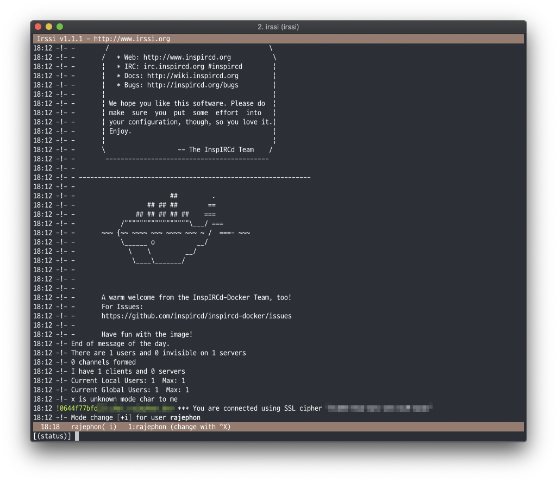Screen dimensions: 557x482
Task: Click 'rajephon( i)' in the status bar
Action: 94,427
